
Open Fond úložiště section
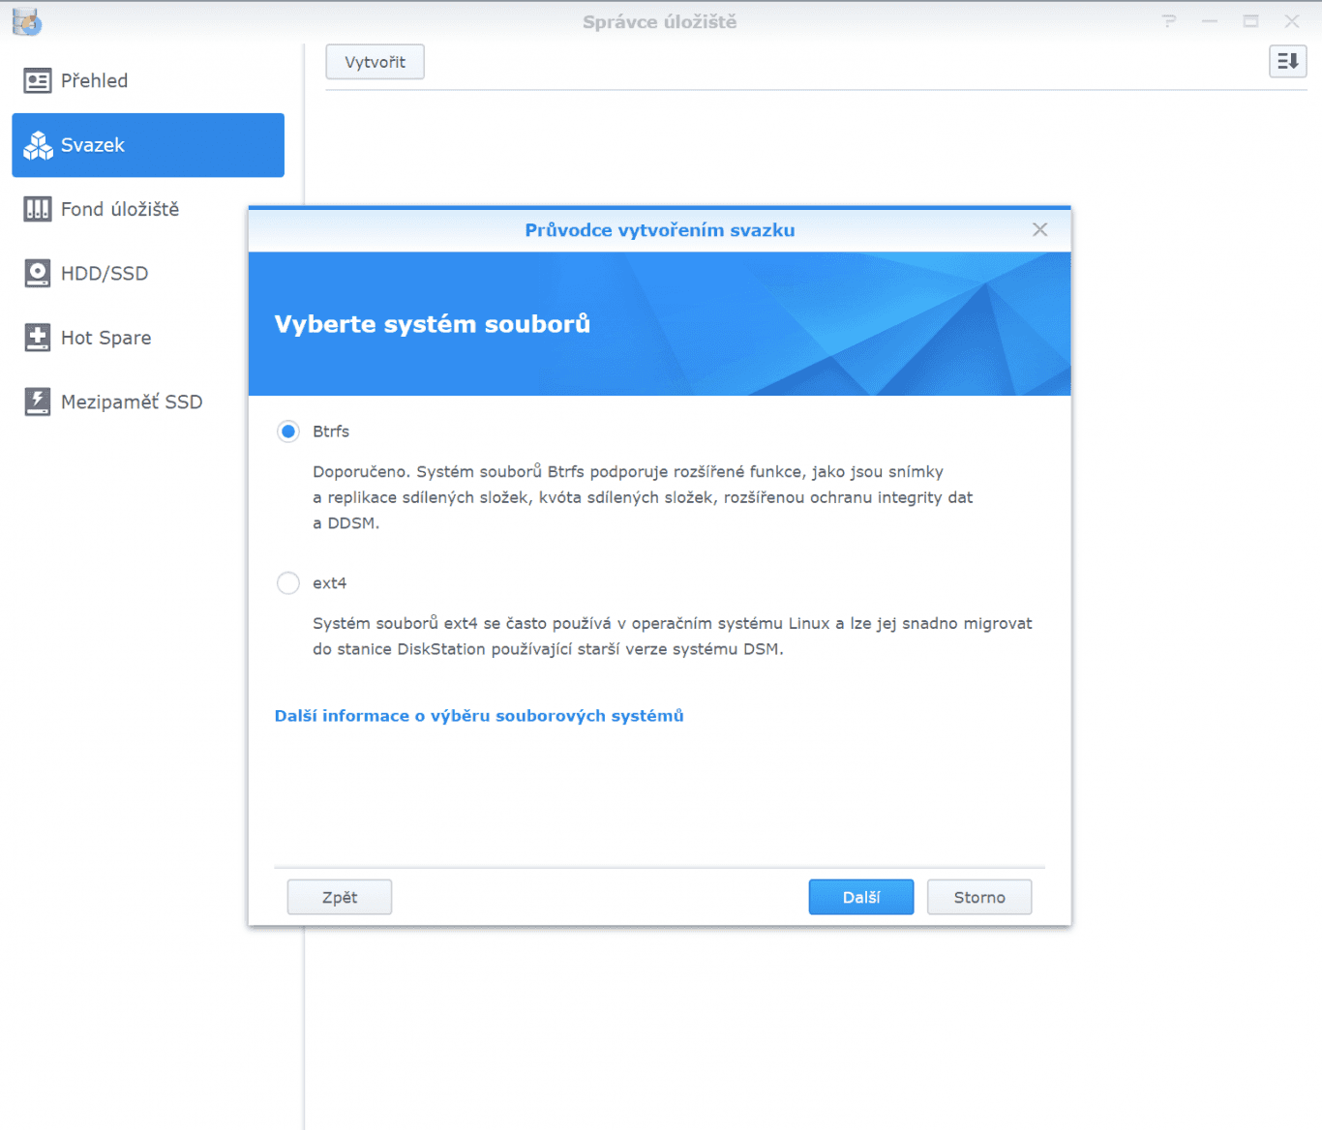coord(148,209)
